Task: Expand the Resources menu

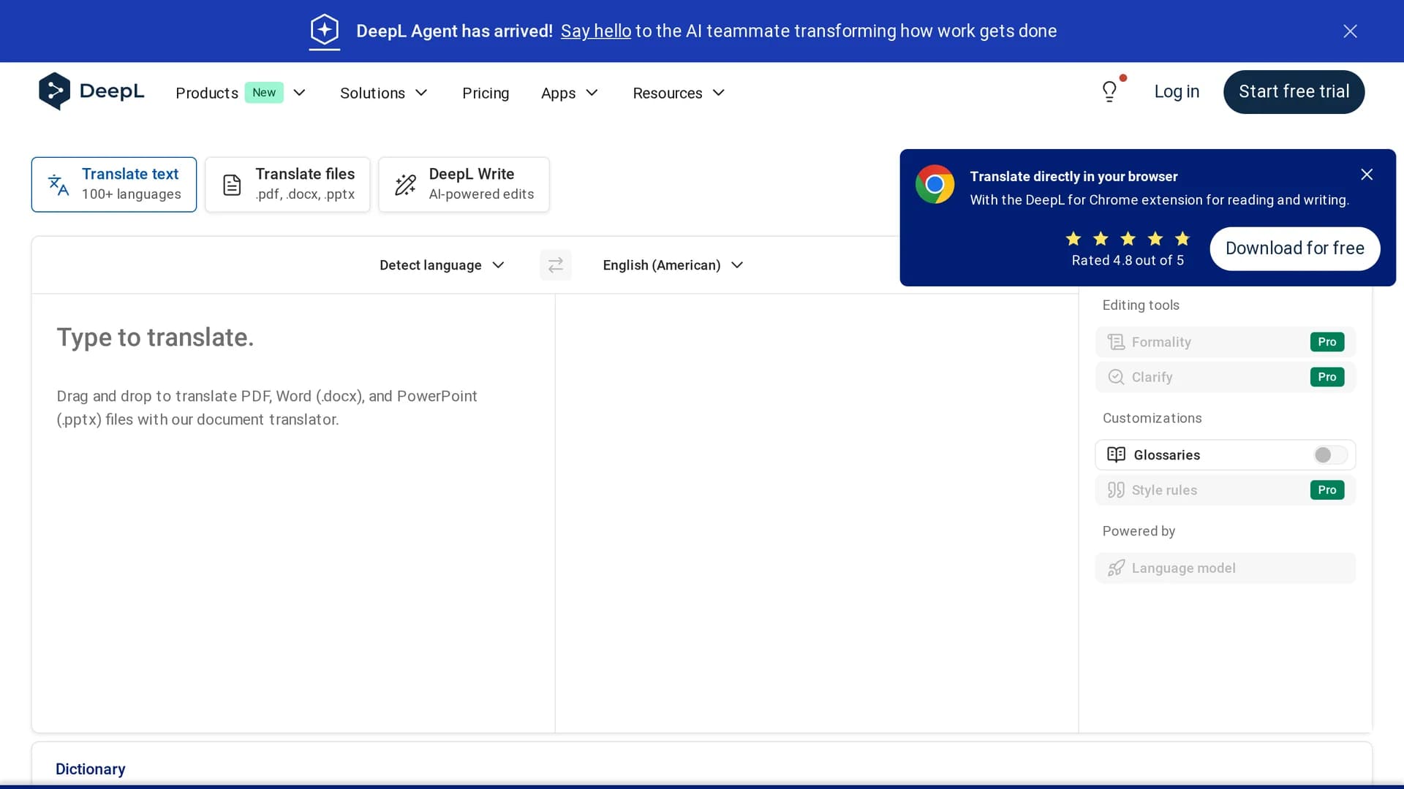Action: (x=679, y=93)
